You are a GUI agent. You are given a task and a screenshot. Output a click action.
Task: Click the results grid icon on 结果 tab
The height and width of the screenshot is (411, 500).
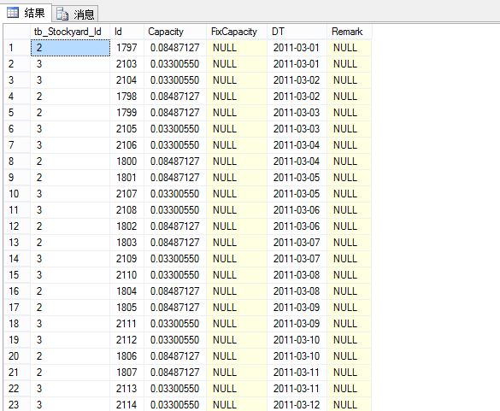pos(13,13)
